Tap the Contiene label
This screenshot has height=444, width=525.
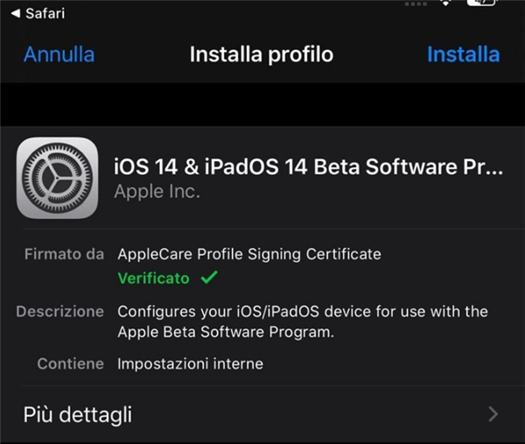click(x=70, y=363)
